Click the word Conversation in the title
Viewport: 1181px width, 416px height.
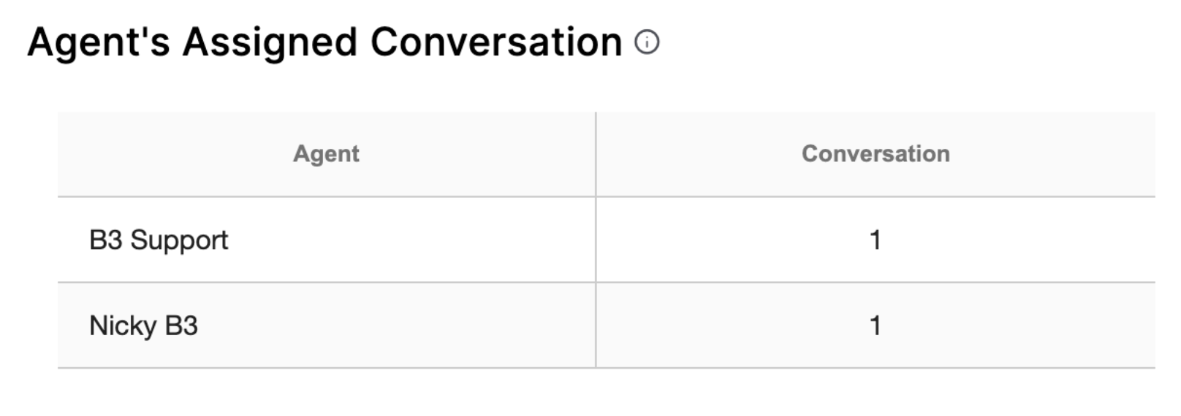coord(496,42)
